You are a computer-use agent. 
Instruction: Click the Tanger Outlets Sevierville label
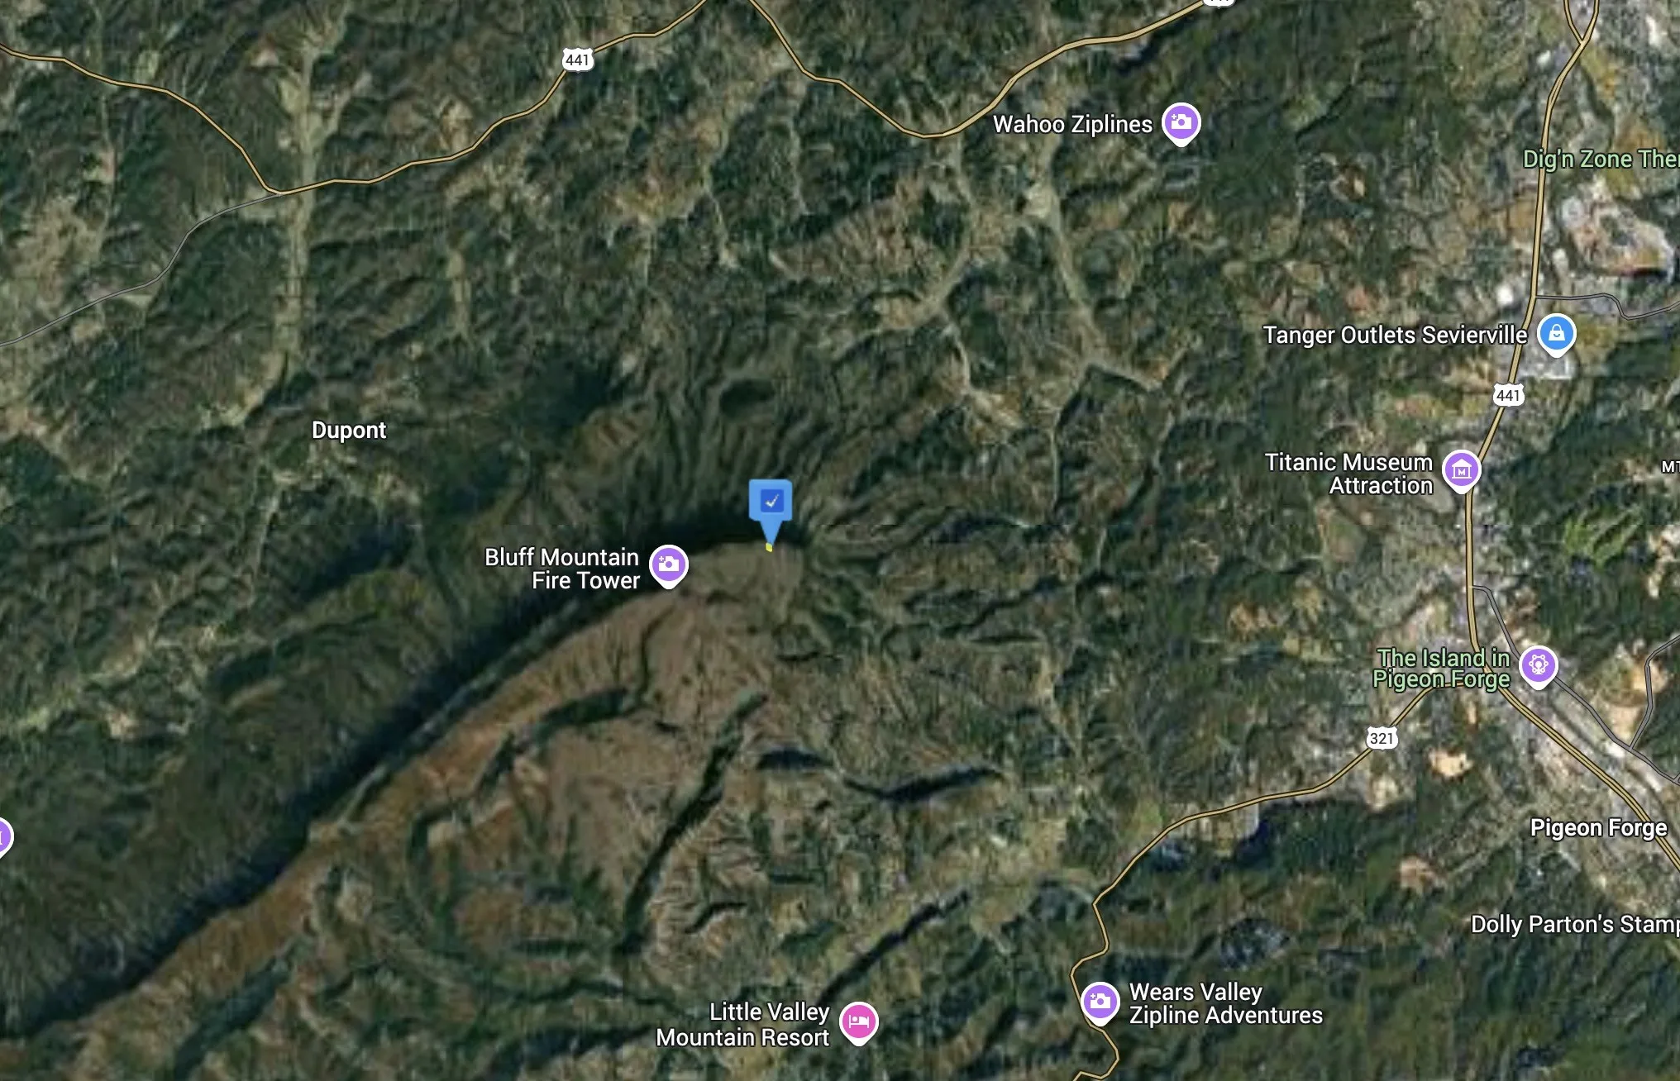1395,336
